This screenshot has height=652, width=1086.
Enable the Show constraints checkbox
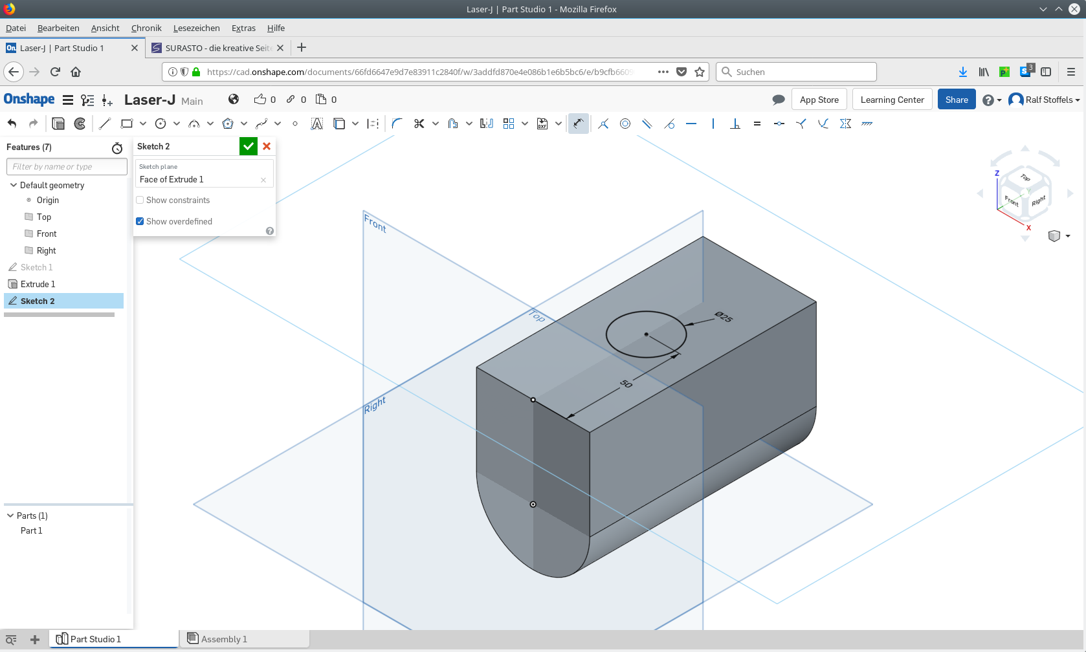pos(140,201)
